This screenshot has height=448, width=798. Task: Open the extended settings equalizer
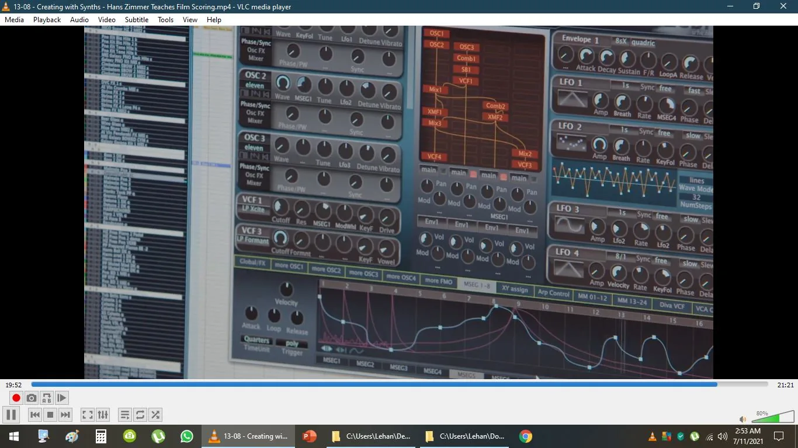(x=103, y=414)
